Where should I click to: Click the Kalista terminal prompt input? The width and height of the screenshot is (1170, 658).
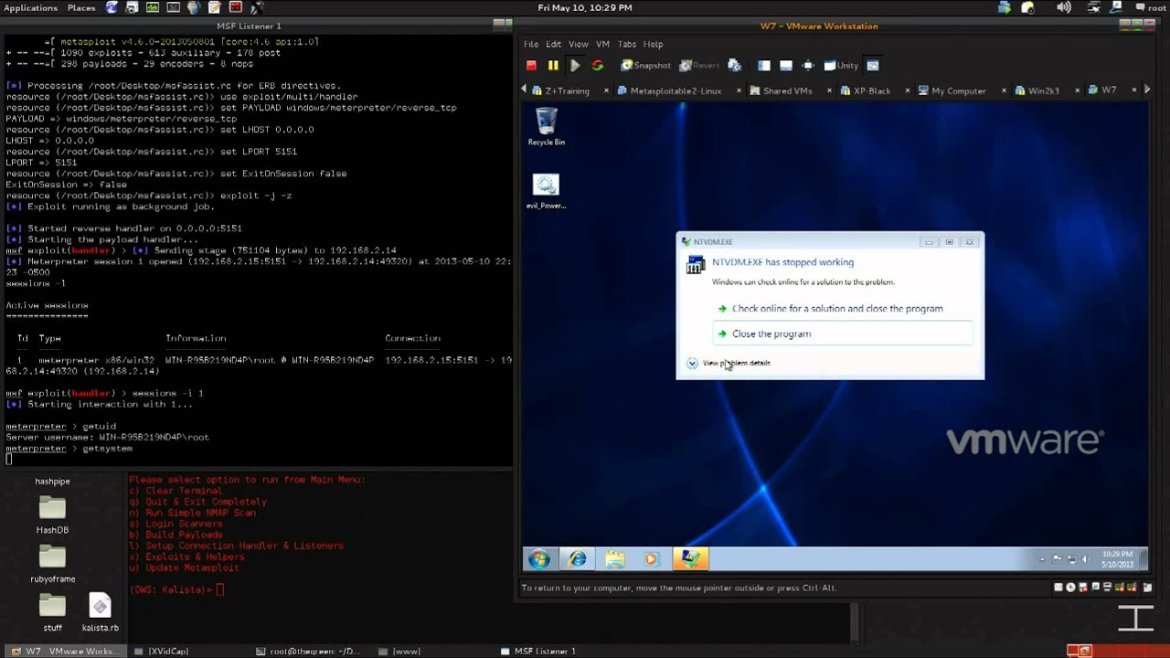(220, 589)
